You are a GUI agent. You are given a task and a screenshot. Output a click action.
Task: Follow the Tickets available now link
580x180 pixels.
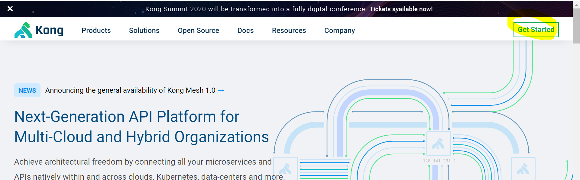(401, 9)
